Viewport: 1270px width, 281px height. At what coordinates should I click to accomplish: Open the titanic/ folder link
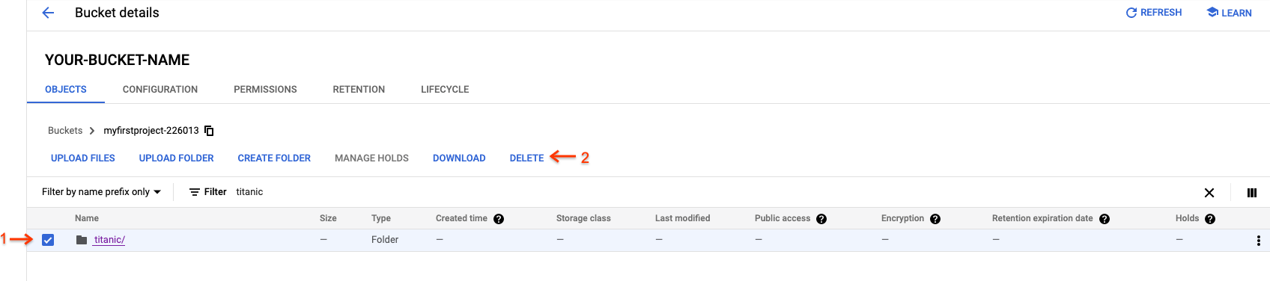(109, 240)
